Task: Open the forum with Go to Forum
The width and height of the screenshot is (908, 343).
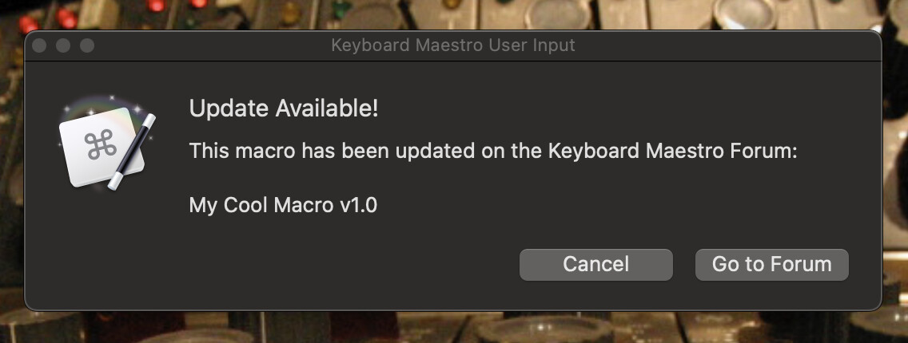Action: point(771,264)
